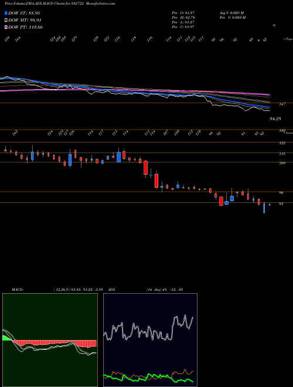Click the white ADX line in ADX panel

click(x=148, y=328)
